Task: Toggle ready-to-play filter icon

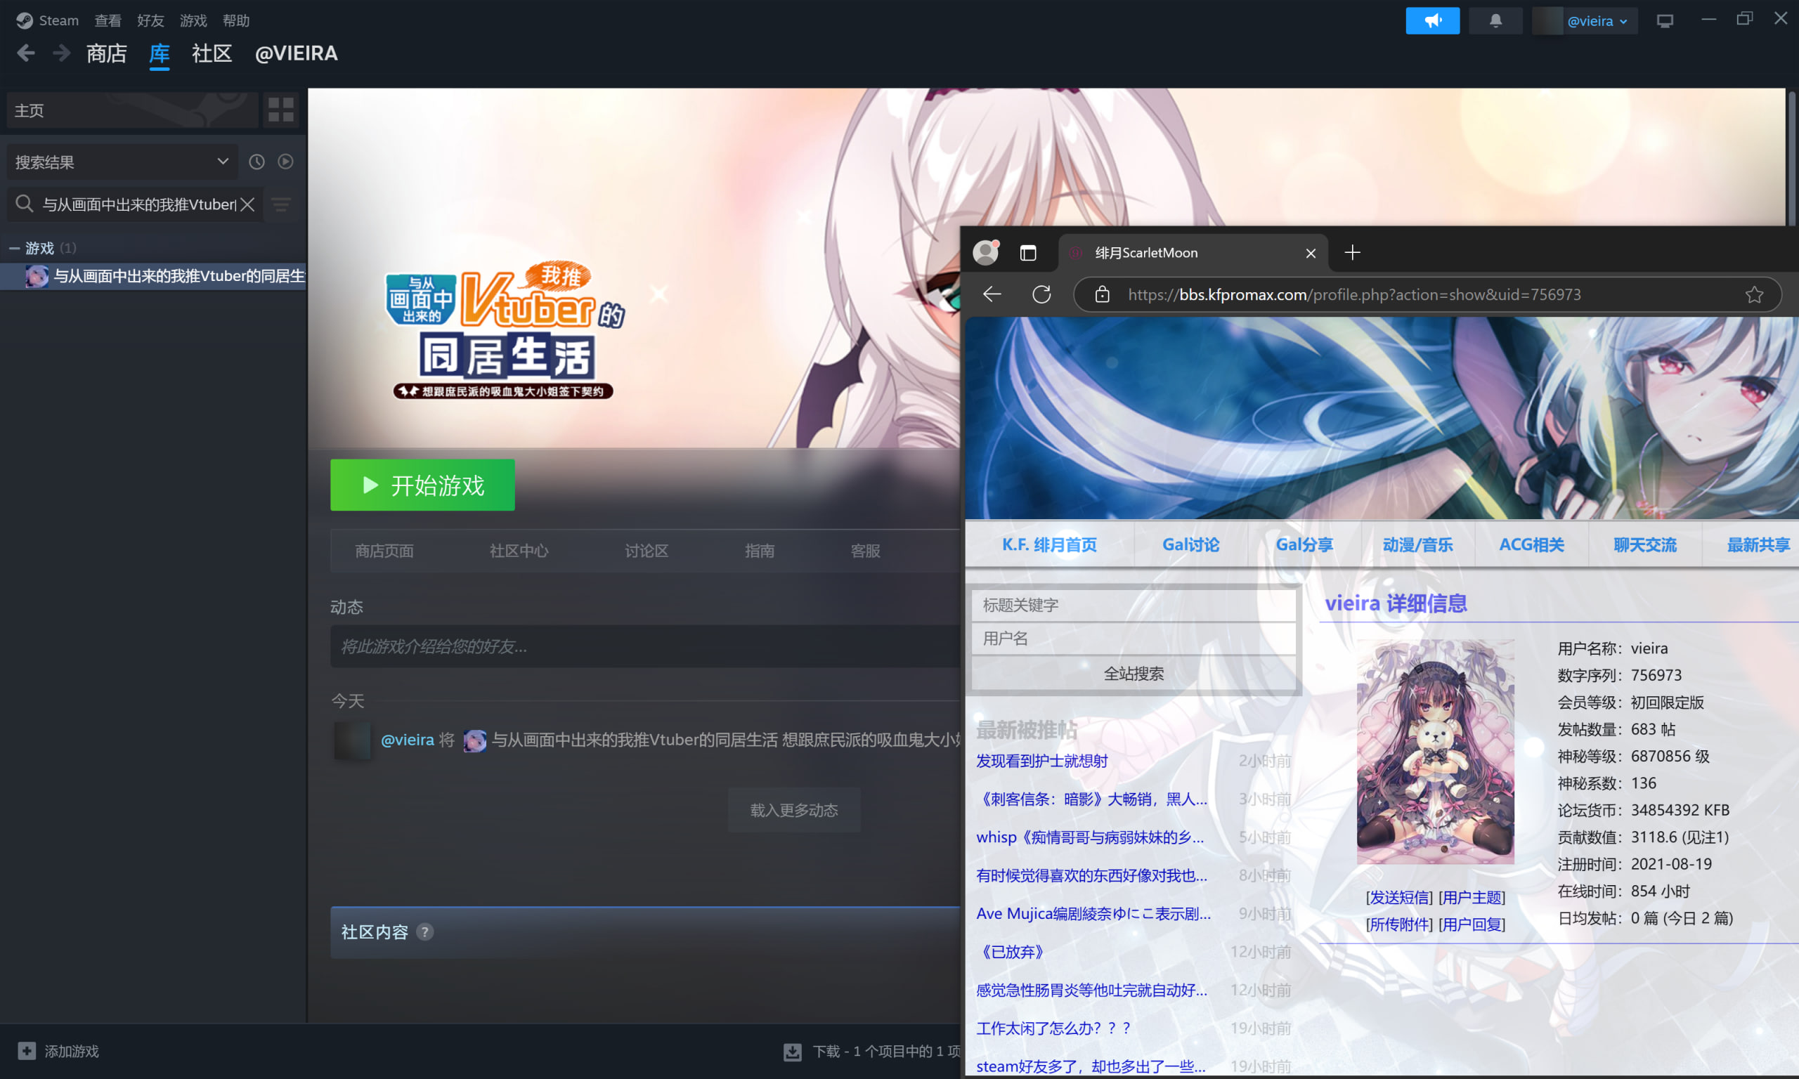Action: click(x=286, y=162)
